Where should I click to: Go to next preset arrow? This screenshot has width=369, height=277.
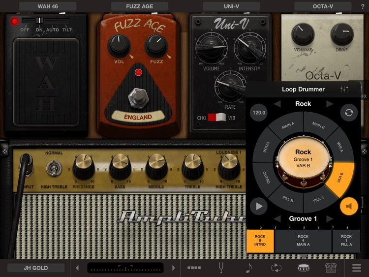[x=174, y=268]
